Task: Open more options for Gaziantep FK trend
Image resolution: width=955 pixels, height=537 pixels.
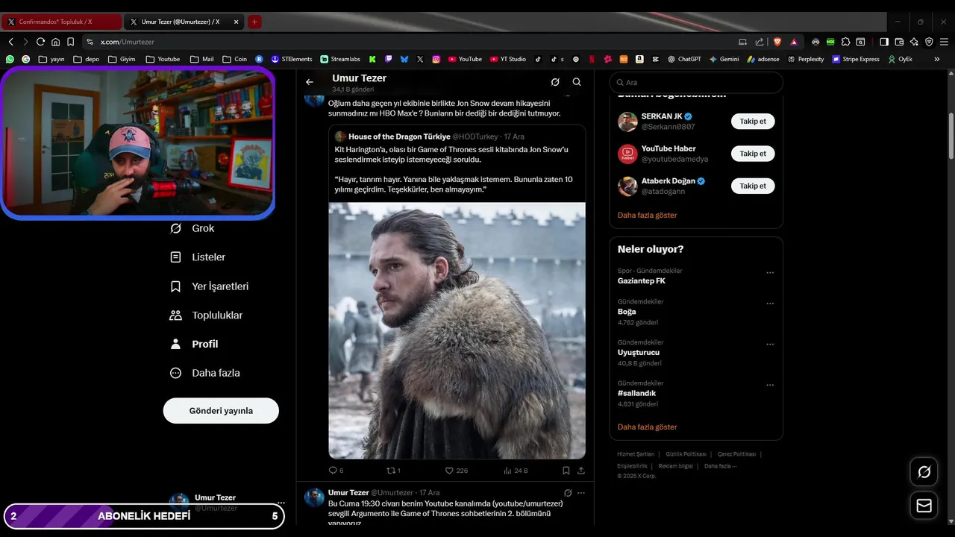Action: (x=770, y=273)
